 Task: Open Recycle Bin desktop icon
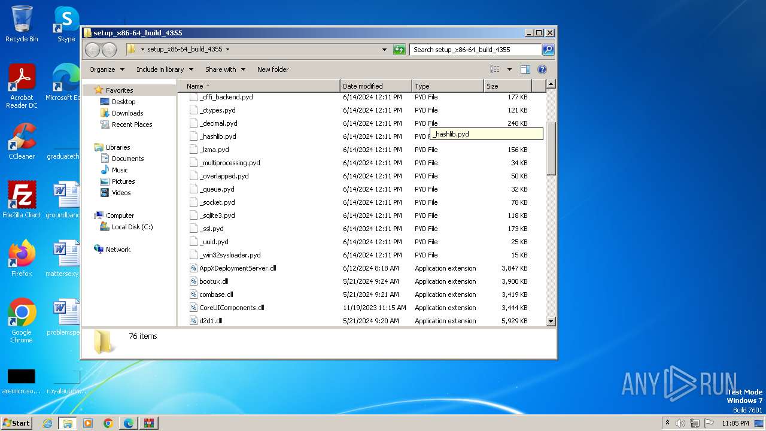(22, 24)
